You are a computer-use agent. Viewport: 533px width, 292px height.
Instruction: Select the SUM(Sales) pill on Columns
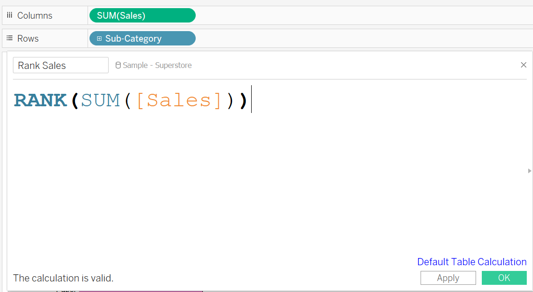coord(142,15)
